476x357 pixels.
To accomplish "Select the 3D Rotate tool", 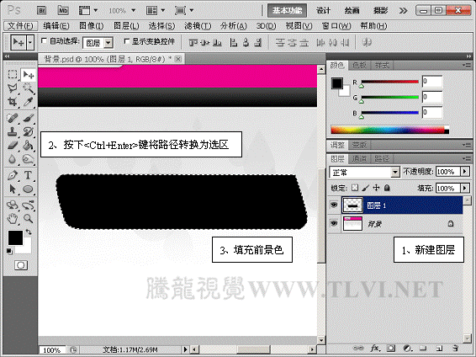I will [x=13, y=205].
